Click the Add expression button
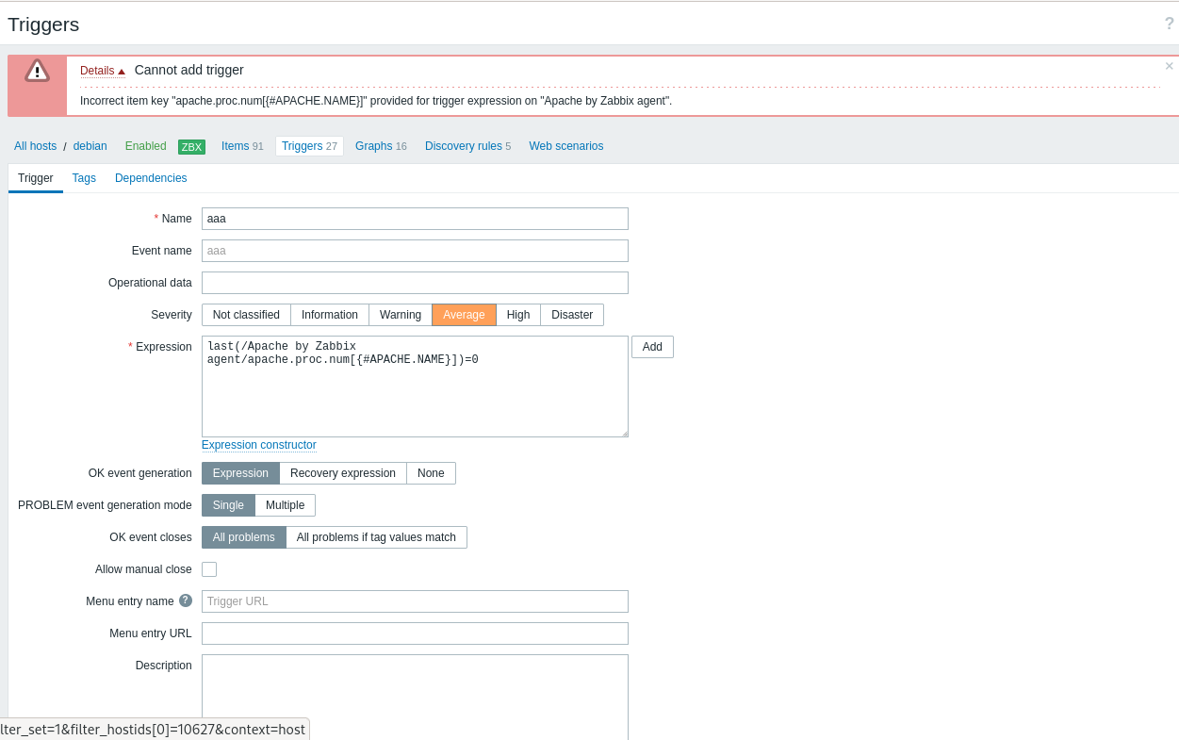Screen dimensions: 1179x740 pos(652,347)
